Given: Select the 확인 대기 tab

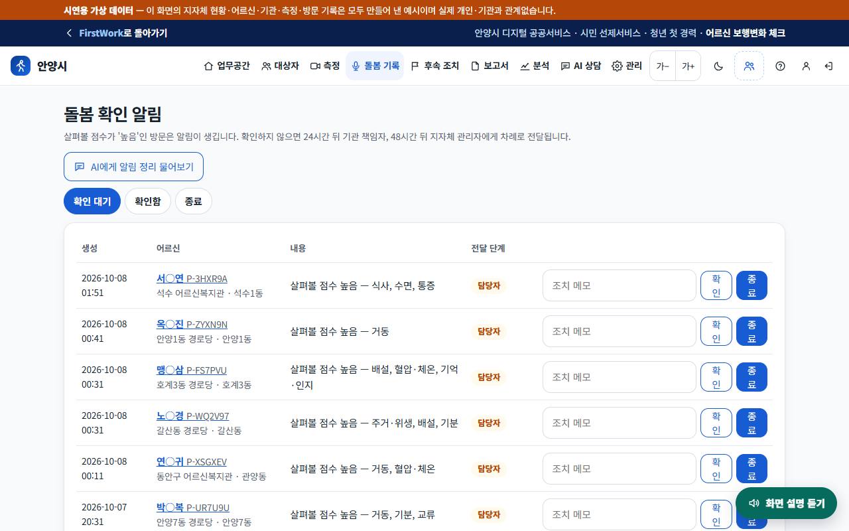Looking at the screenshot, I should [92, 201].
